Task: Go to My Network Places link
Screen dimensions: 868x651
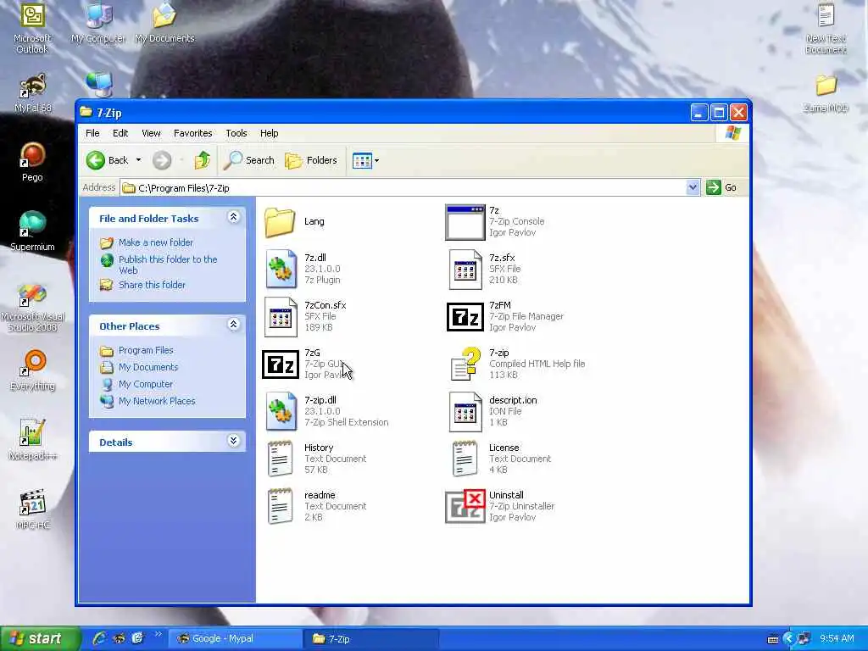Action: point(157,401)
